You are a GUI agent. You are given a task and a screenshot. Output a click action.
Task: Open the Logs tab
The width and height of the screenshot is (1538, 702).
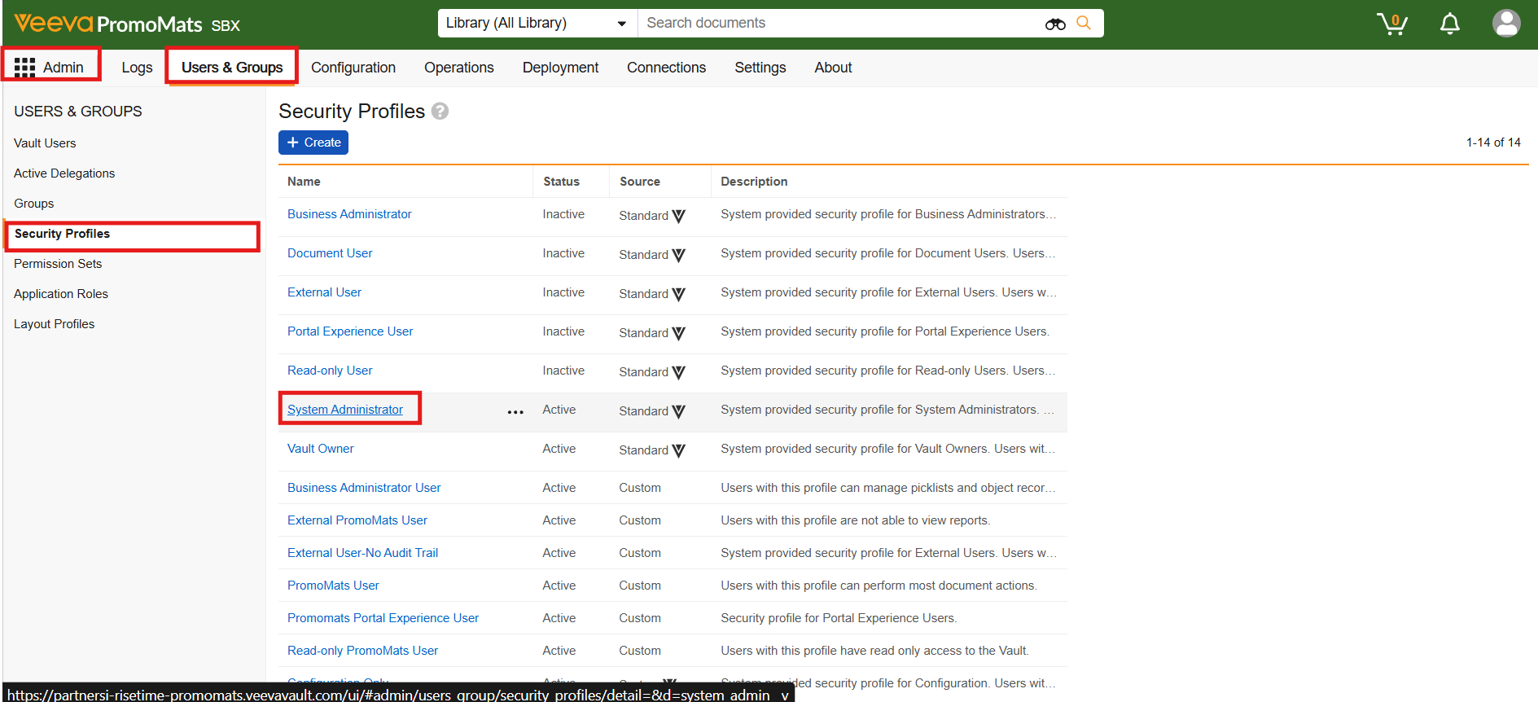tap(137, 68)
